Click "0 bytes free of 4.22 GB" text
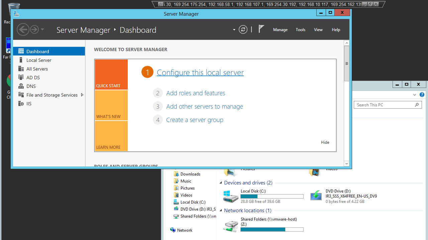The width and height of the screenshot is (428, 240). click(x=345, y=202)
